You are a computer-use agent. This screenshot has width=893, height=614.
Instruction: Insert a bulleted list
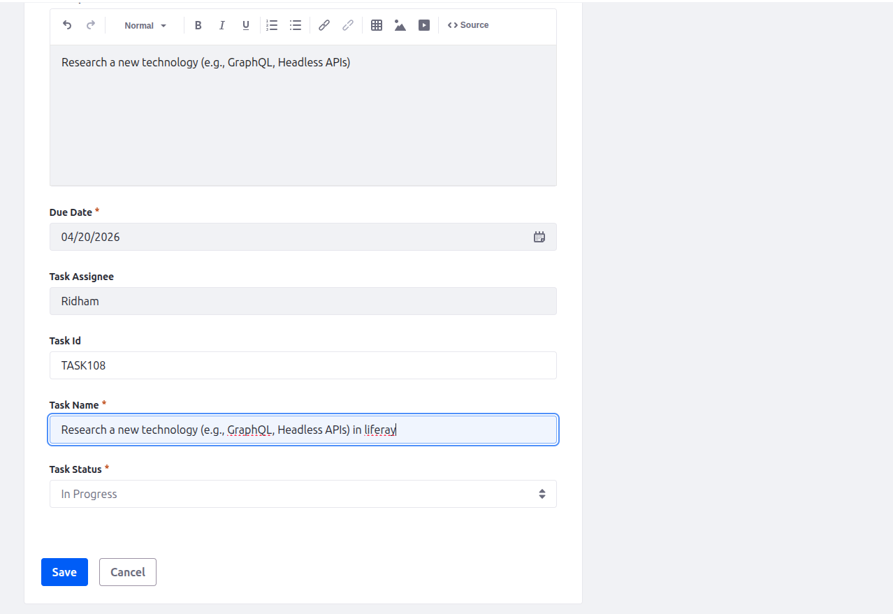pyautogui.click(x=296, y=25)
